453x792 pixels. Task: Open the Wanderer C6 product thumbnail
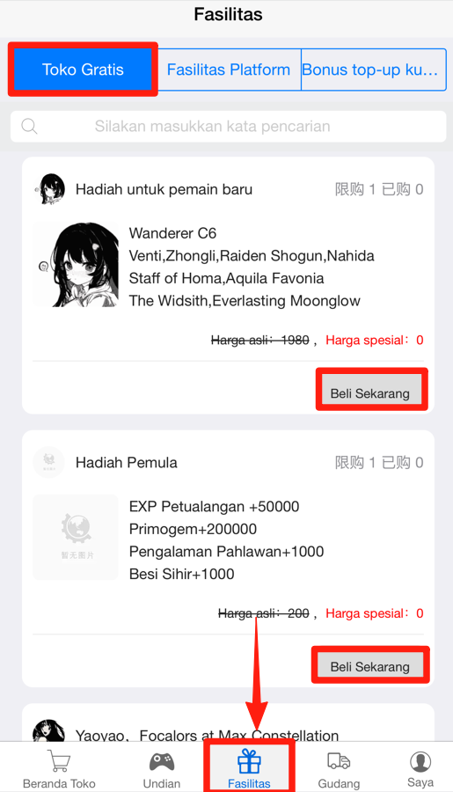(77, 265)
